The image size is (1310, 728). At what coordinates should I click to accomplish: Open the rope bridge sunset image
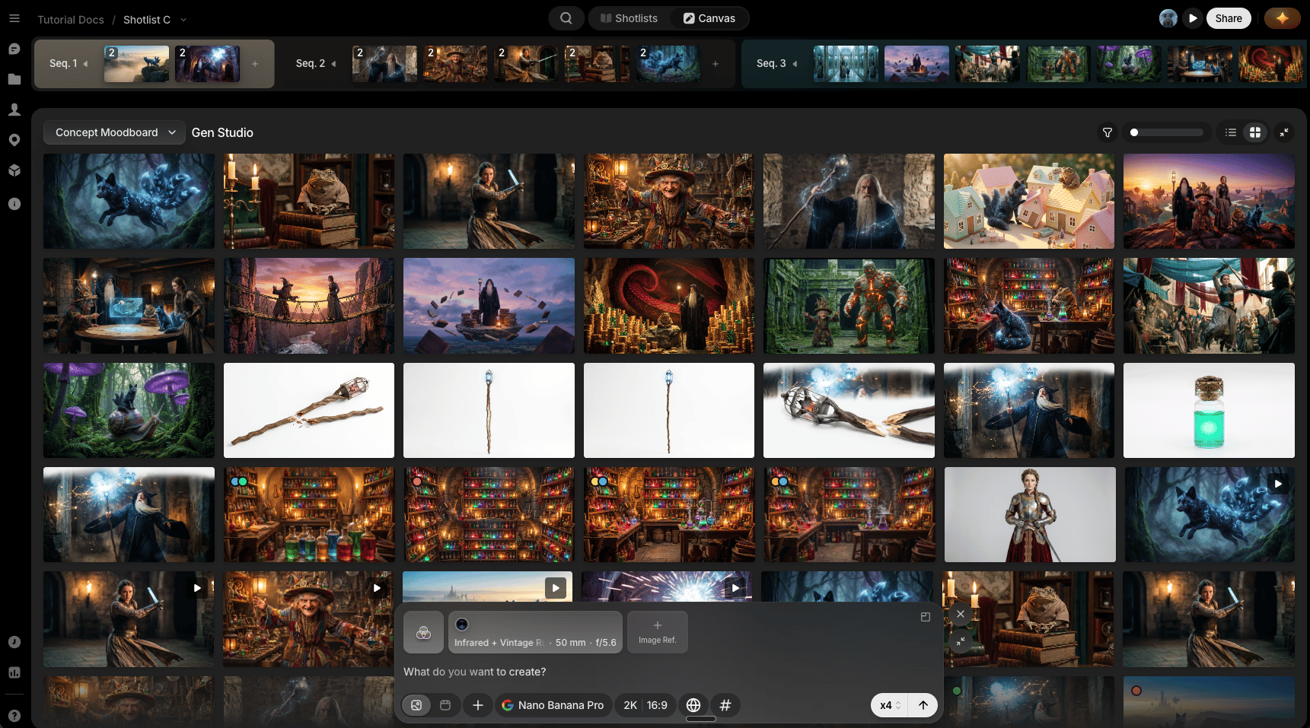coord(309,305)
